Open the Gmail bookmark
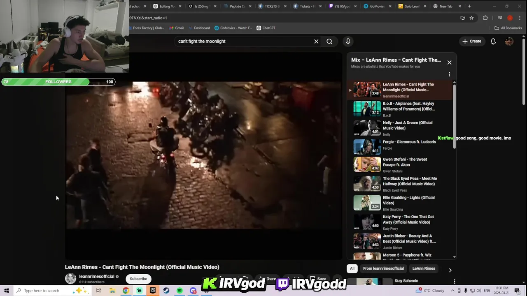 [177, 28]
